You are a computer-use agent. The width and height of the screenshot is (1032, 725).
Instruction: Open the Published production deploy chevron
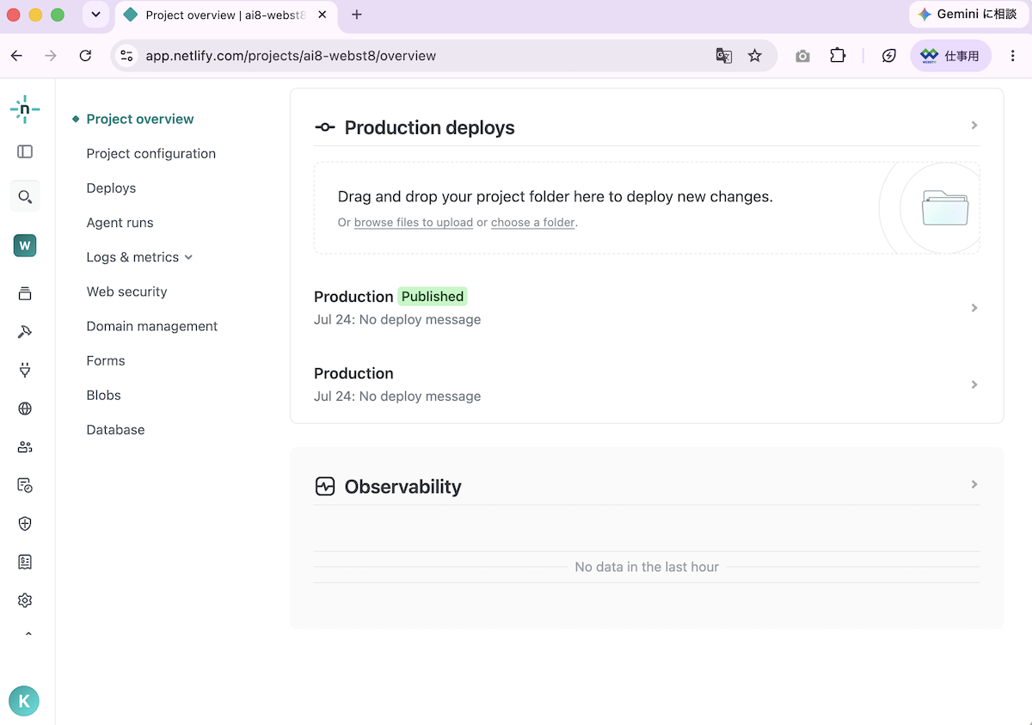tap(974, 308)
